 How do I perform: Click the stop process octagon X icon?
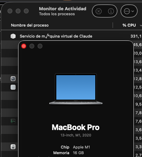click(x=98, y=11)
